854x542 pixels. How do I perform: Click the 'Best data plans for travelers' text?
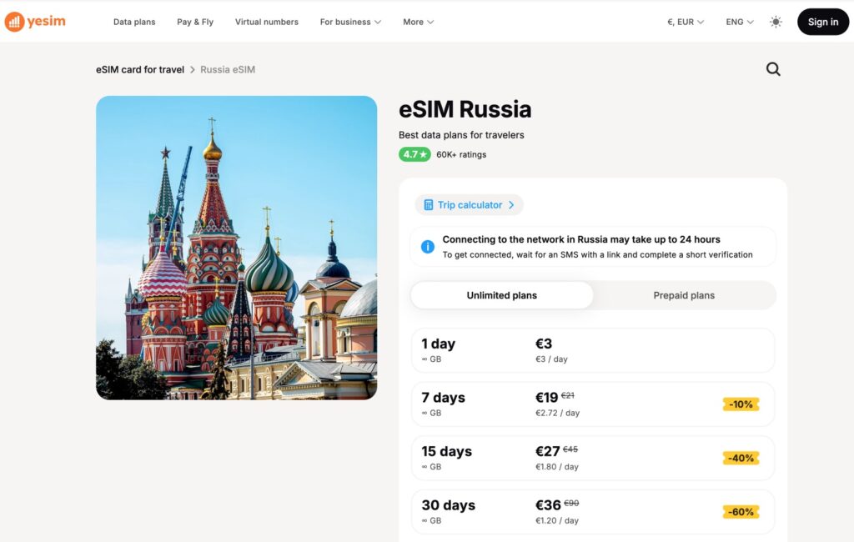[x=461, y=135]
